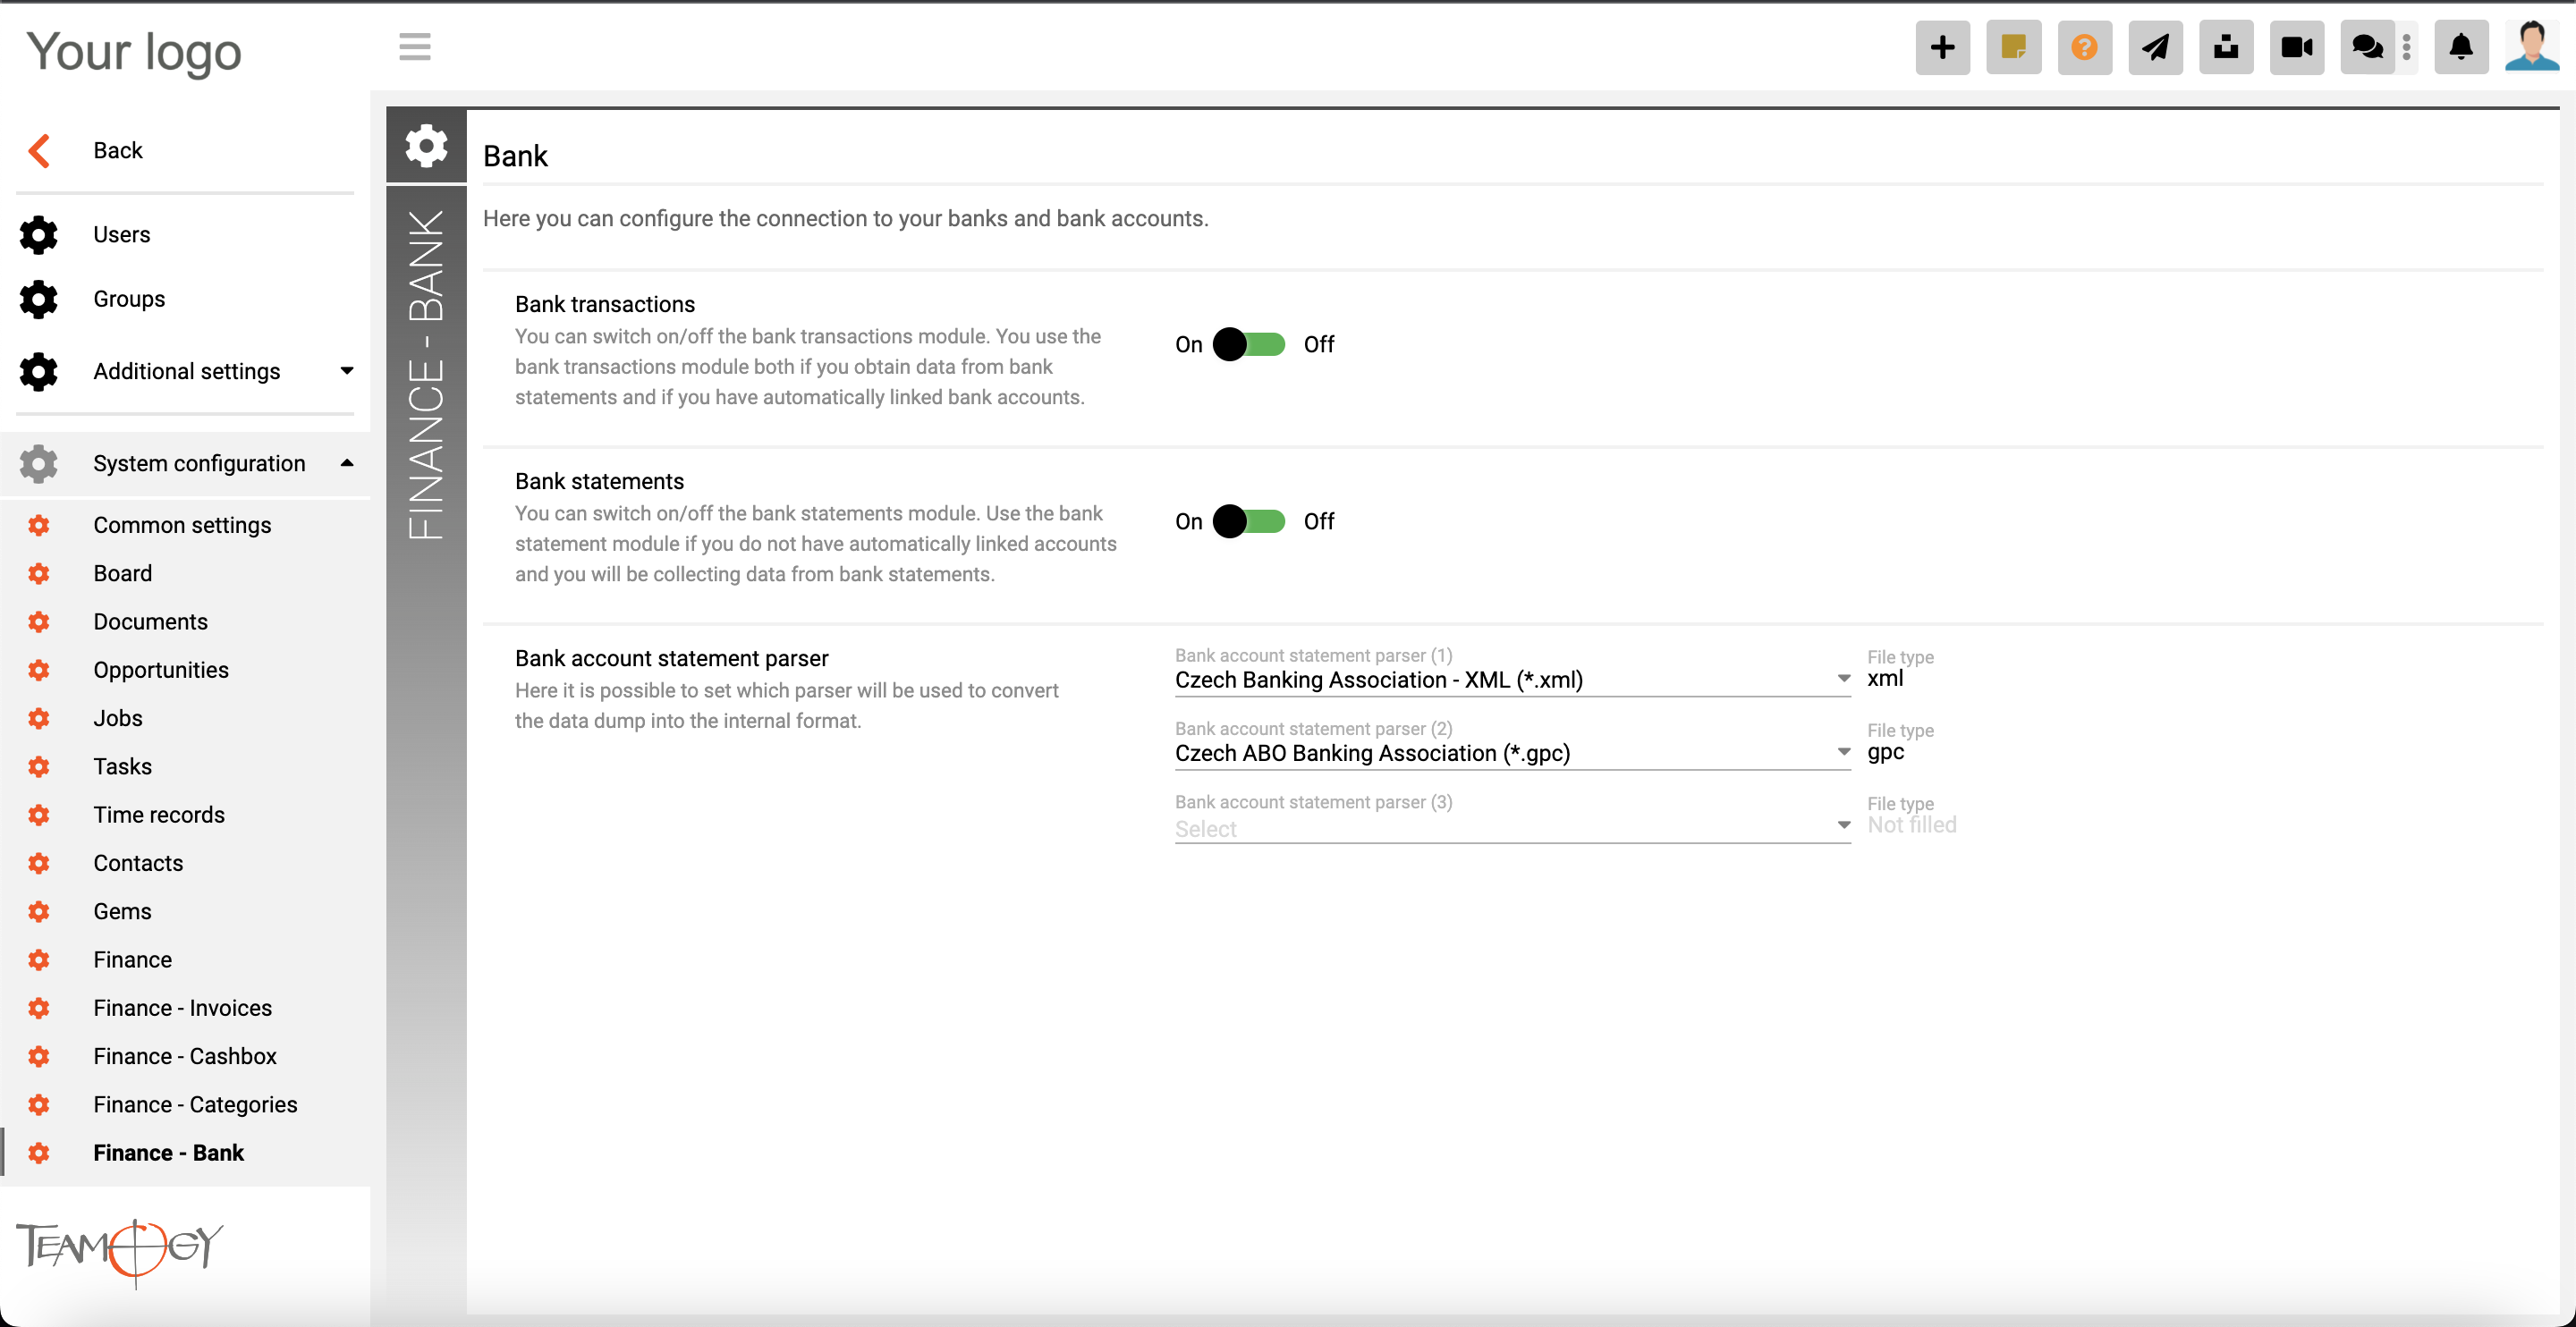Click the orange gear beside Gems

coord(39,912)
